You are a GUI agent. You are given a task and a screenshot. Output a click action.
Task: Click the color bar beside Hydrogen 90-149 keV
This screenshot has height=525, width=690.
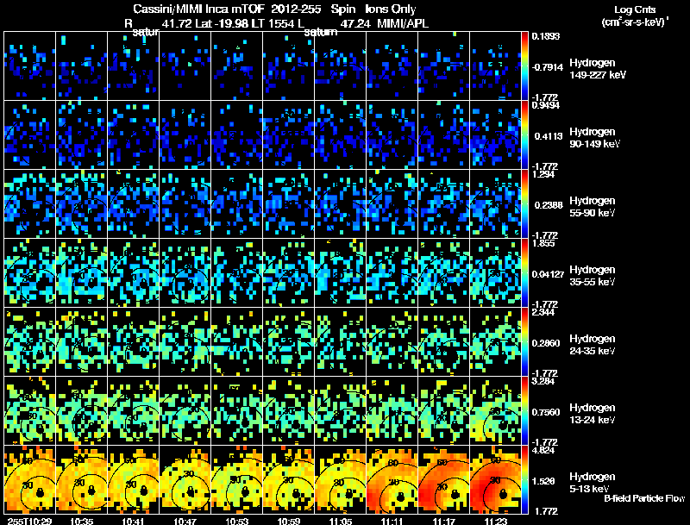[x=524, y=135]
